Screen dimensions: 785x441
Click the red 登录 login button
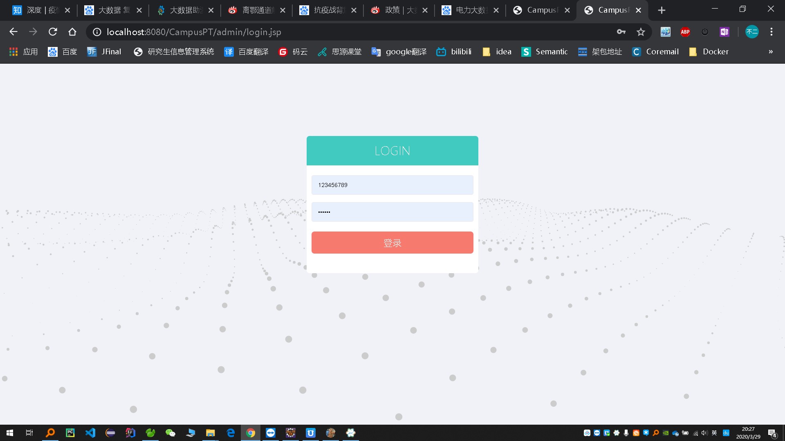coord(392,243)
